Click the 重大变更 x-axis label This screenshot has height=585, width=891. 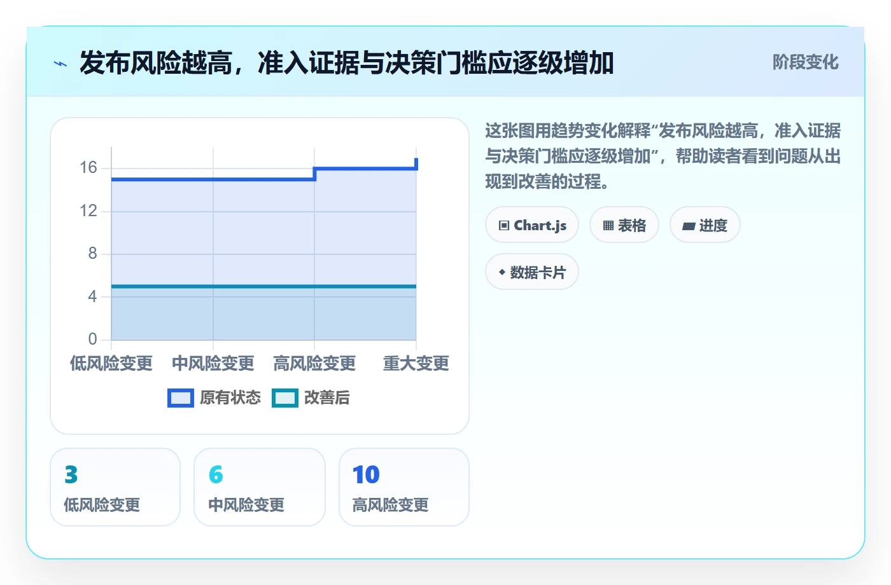416,364
